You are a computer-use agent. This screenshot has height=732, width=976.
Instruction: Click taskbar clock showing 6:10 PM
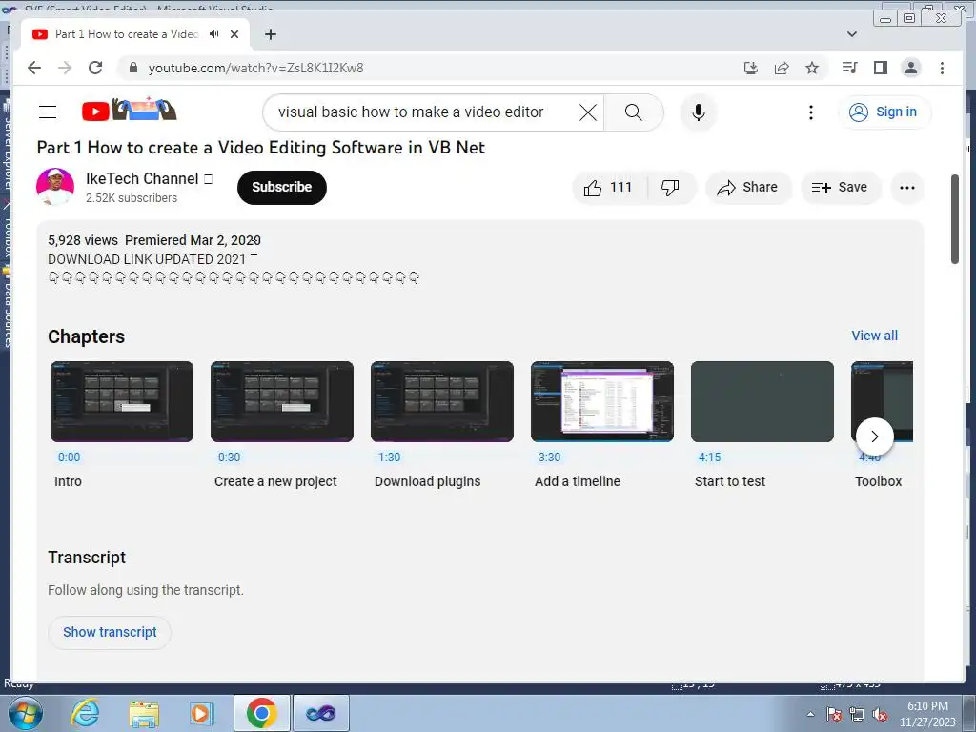[927, 714]
